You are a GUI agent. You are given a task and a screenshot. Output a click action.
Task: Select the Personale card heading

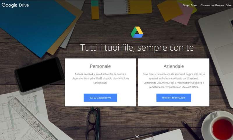tap(100, 66)
